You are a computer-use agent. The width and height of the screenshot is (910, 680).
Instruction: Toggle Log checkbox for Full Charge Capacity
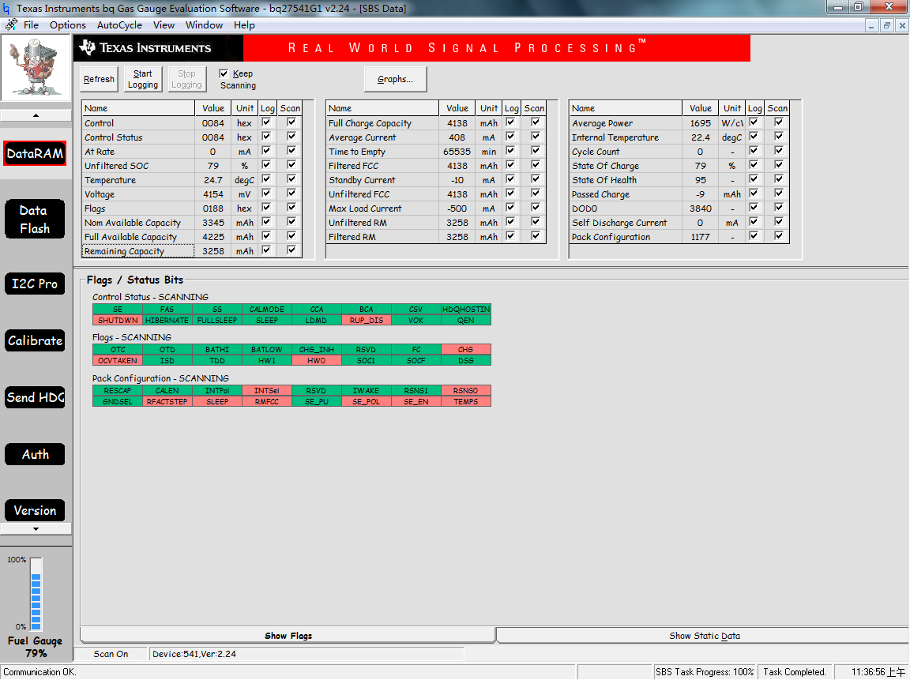[510, 122]
